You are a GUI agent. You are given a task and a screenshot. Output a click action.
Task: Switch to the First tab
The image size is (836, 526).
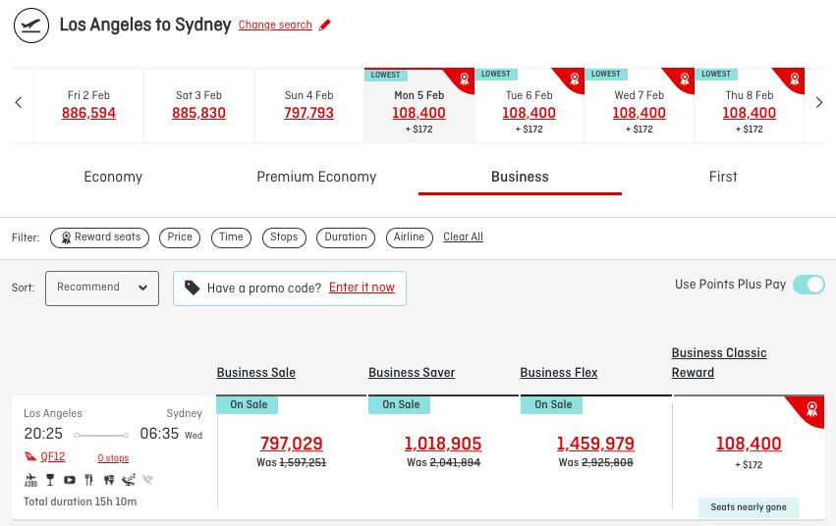tap(723, 177)
